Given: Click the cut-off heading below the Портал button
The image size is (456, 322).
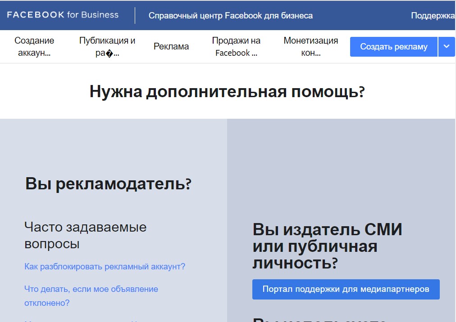Looking at the screenshot, I should [x=320, y=319].
